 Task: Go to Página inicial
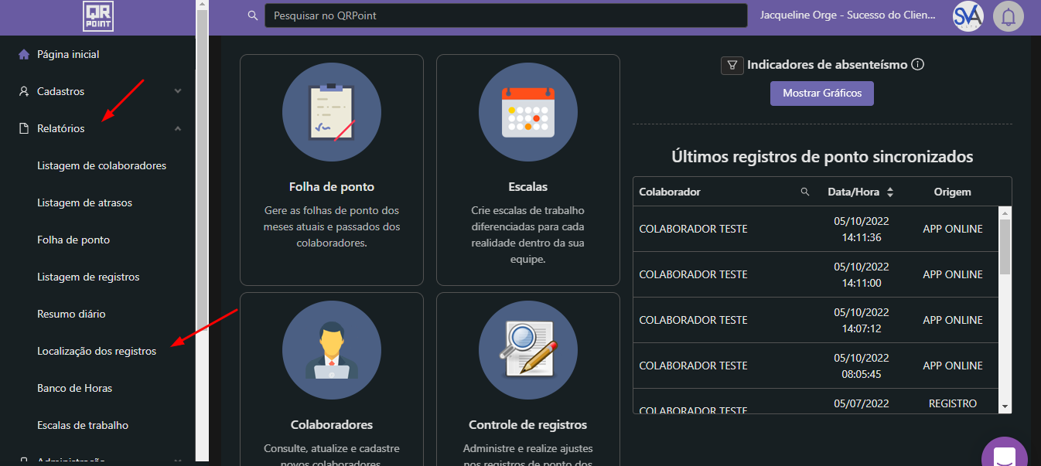[68, 54]
